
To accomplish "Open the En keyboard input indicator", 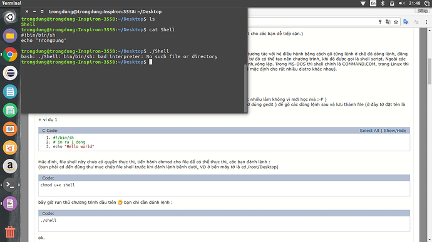I will point(373,3).
